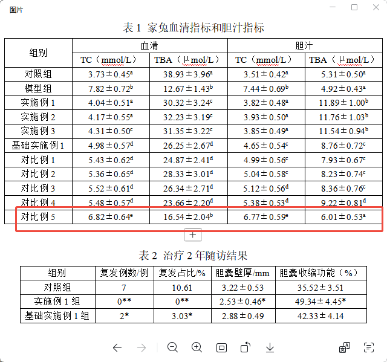Click the value 10.61 in Table 2
This screenshot has width=387, height=362.
(183, 287)
